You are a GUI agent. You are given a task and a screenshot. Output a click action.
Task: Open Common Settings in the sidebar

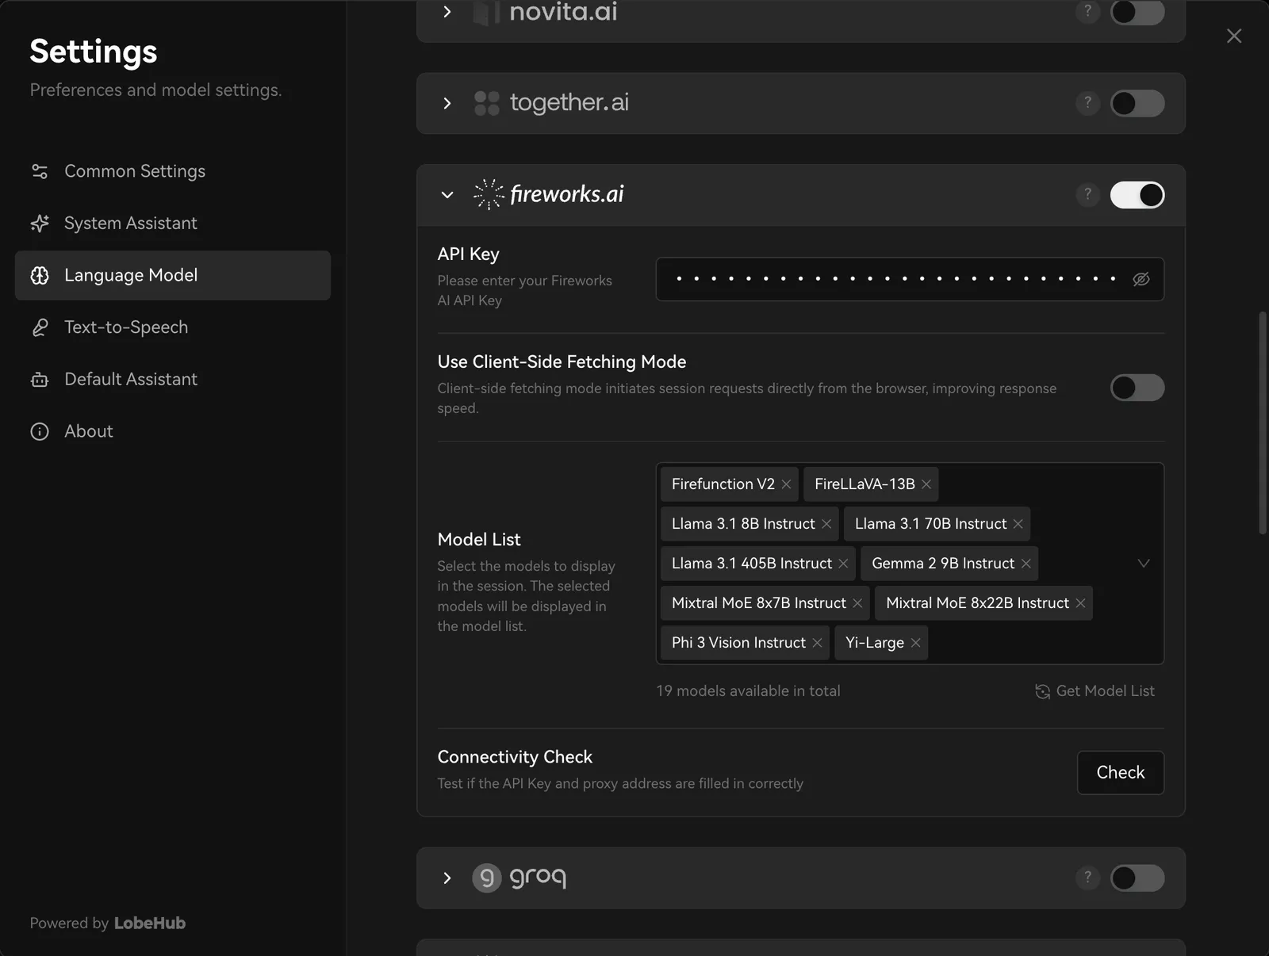point(134,171)
